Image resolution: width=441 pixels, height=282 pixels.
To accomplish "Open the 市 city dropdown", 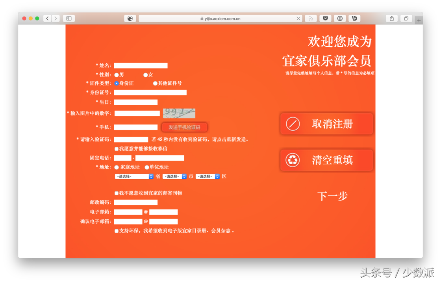I will pyautogui.click(x=174, y=176).
